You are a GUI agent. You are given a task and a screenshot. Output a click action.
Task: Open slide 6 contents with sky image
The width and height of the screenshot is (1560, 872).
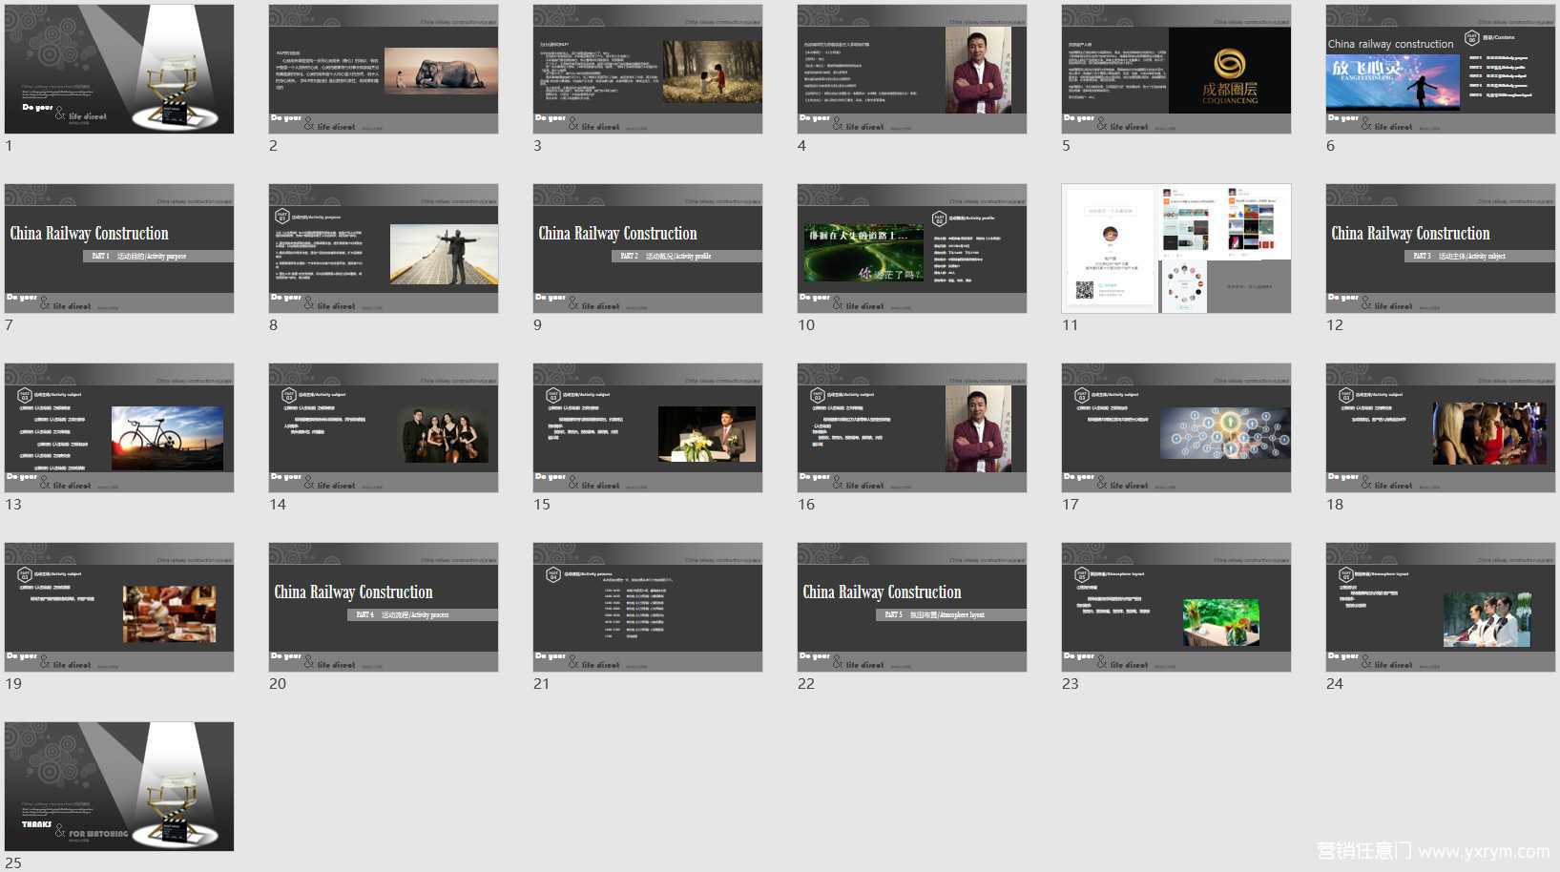click(1441, 69)
